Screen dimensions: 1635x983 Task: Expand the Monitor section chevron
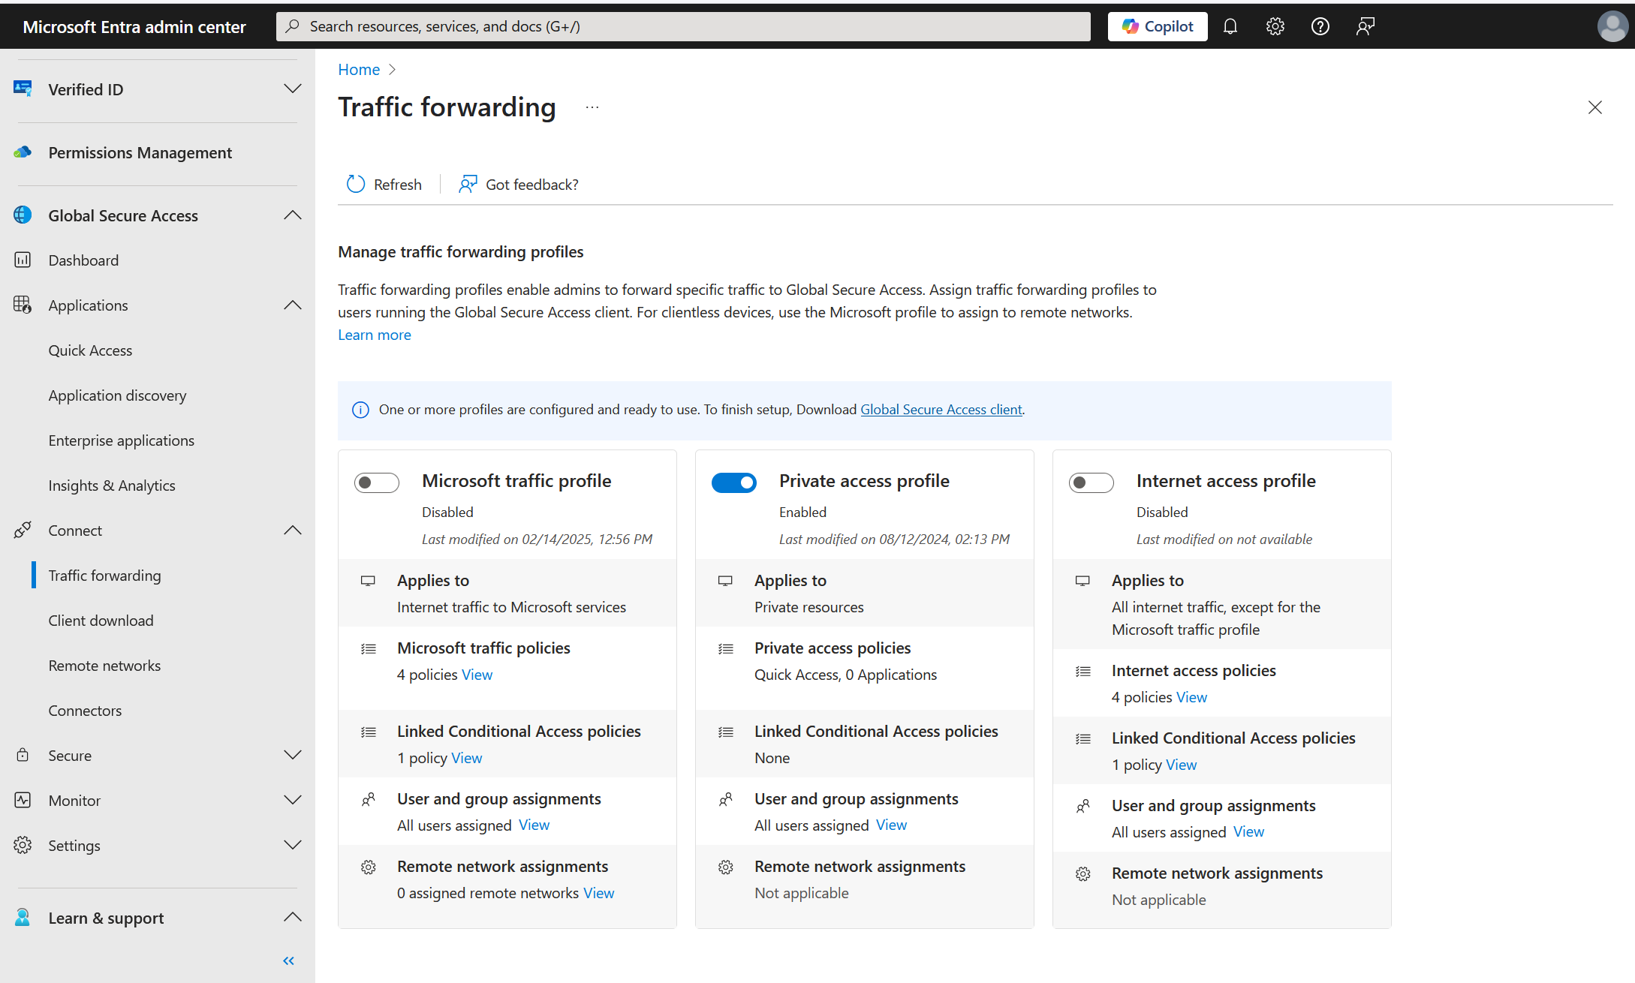coord(293,800)
